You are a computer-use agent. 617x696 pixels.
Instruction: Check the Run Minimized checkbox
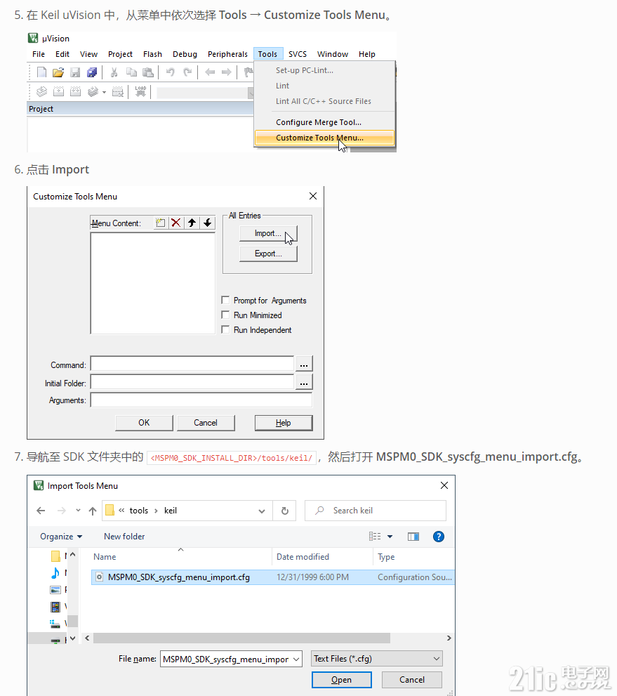(225, 315)
